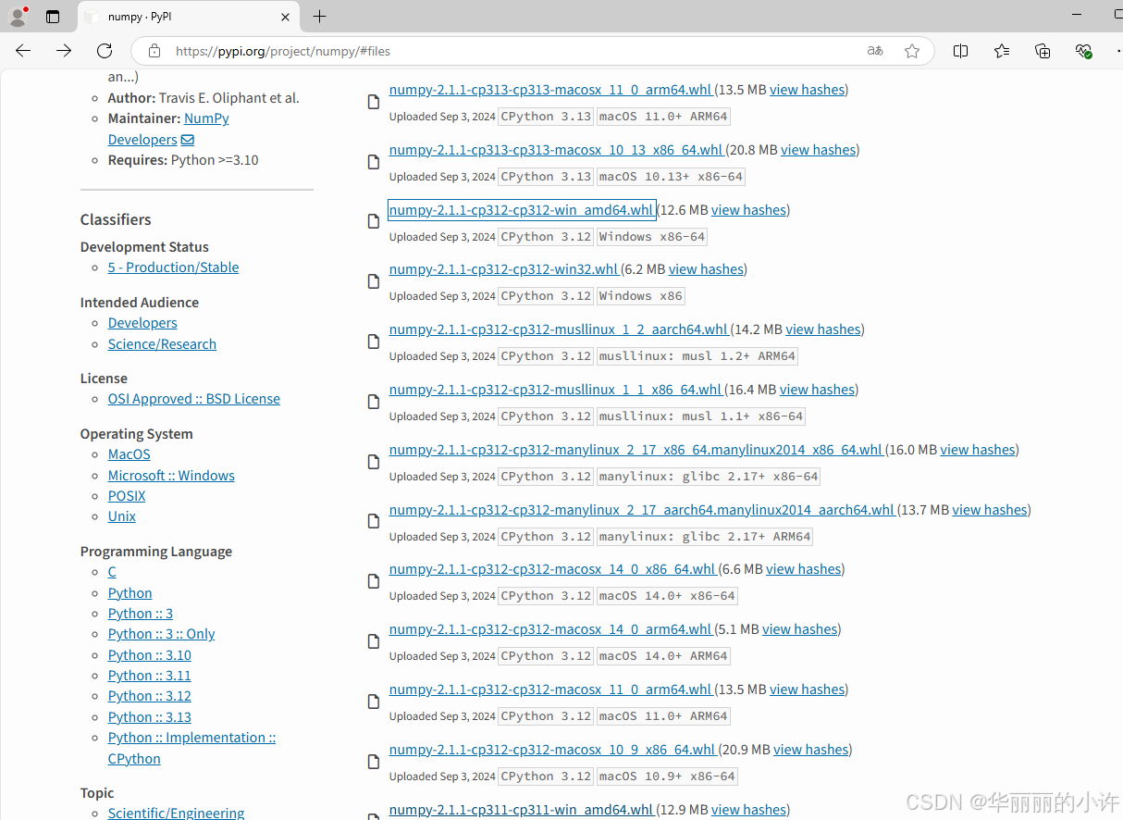Download numpy-2.1.1-cp312-cp312-musllinux_1_2_aarch64.whl
This screenshot has height=820, width=1123.
pyautogui.click(x=560, y=329)
